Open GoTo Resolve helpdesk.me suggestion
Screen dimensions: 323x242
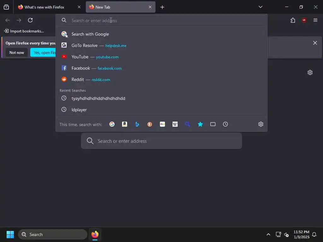pyautogui.click(x=161, y=45)
